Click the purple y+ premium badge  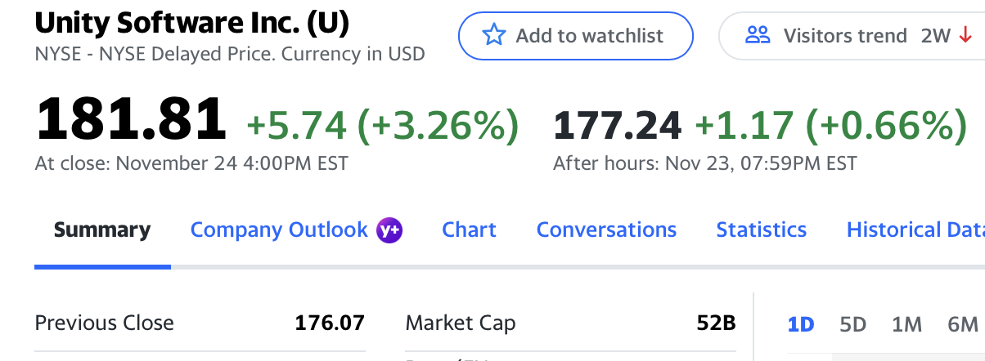(x=389, y=230)
